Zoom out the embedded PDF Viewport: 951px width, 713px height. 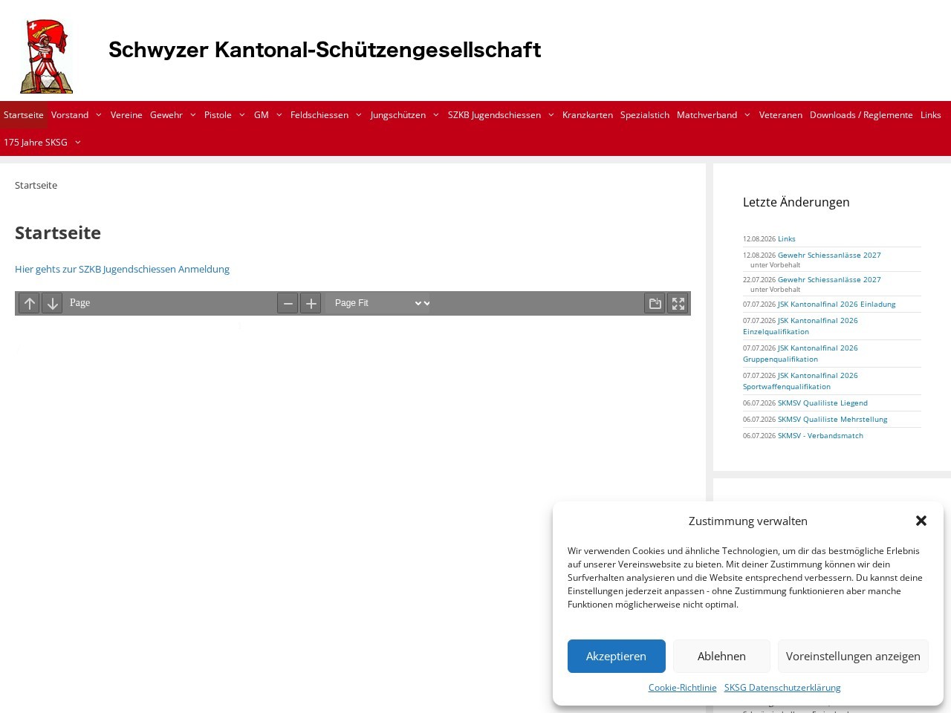[x=288, y=303]
